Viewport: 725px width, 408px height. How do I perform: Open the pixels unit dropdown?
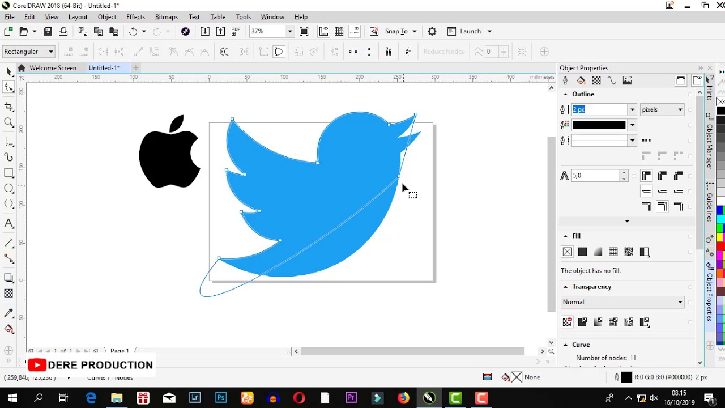662,109
